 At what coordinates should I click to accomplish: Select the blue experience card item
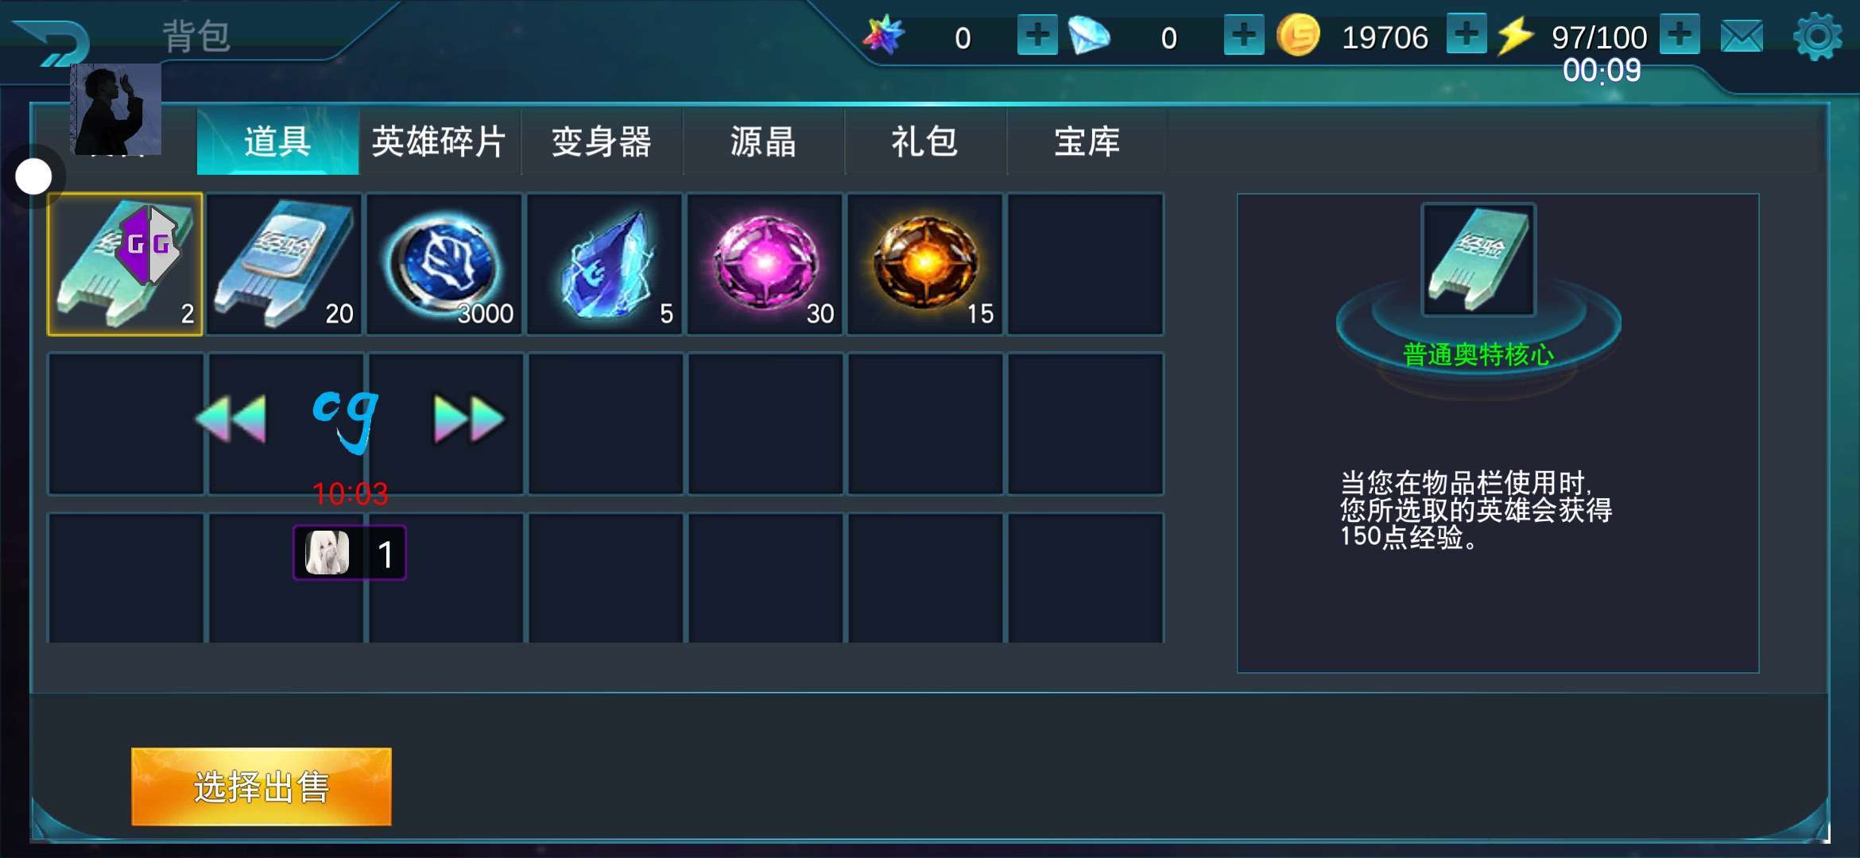[x=285, y=264]
